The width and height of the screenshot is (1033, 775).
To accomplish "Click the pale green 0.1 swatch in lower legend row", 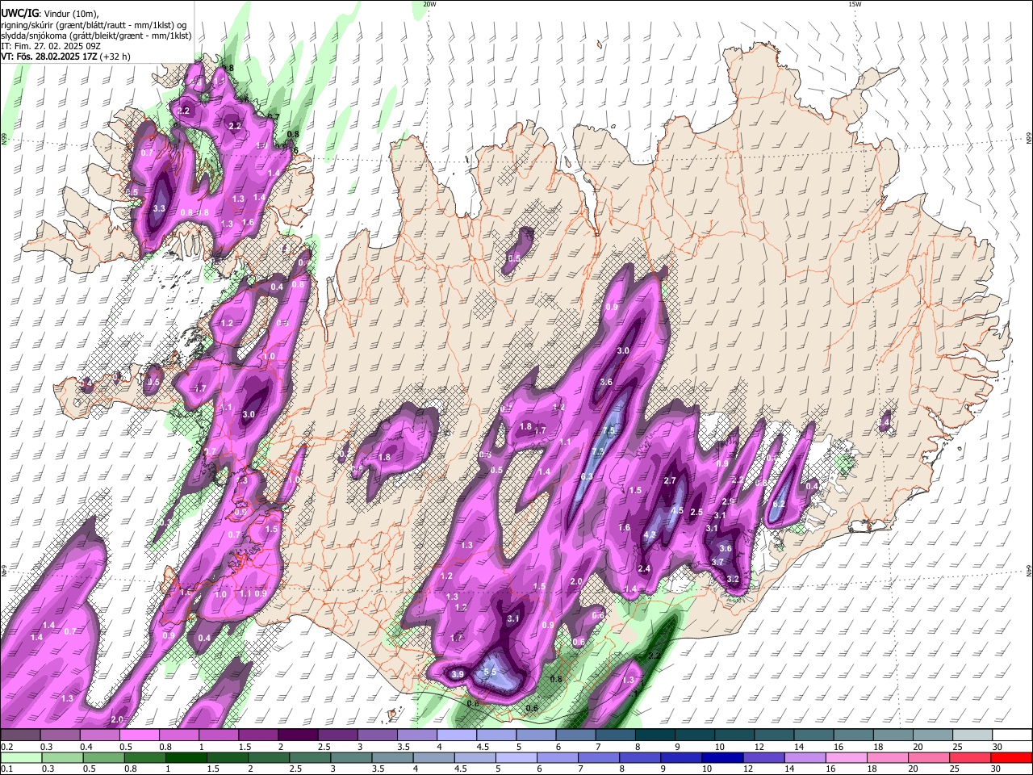I will (20, 757).
